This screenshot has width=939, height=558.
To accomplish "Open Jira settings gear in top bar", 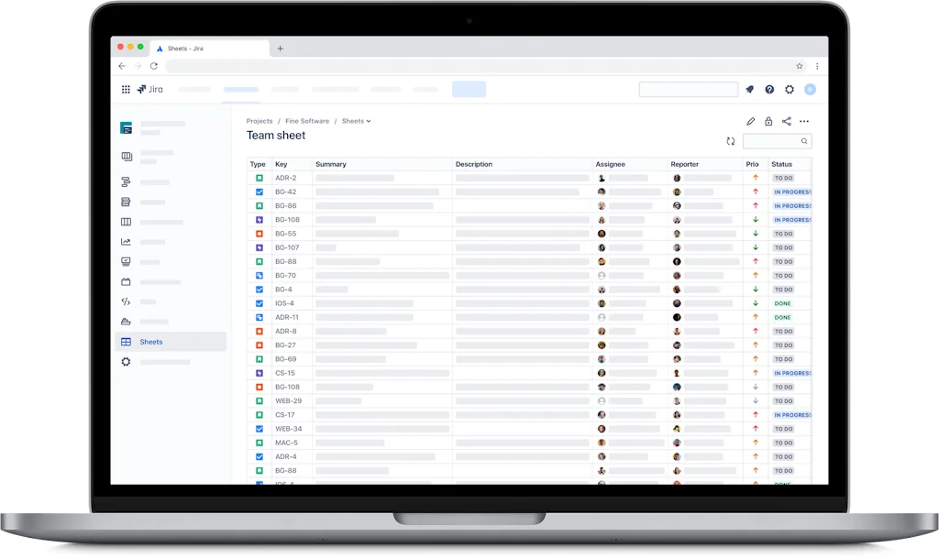I will pyautogui.click(x=790, y=90).
